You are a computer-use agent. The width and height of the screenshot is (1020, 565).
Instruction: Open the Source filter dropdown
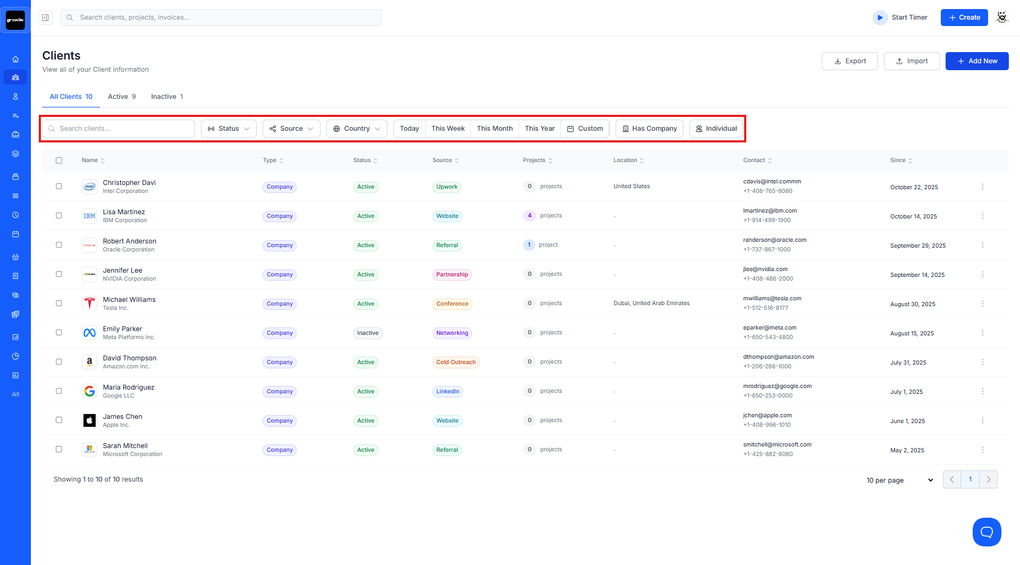291,129
